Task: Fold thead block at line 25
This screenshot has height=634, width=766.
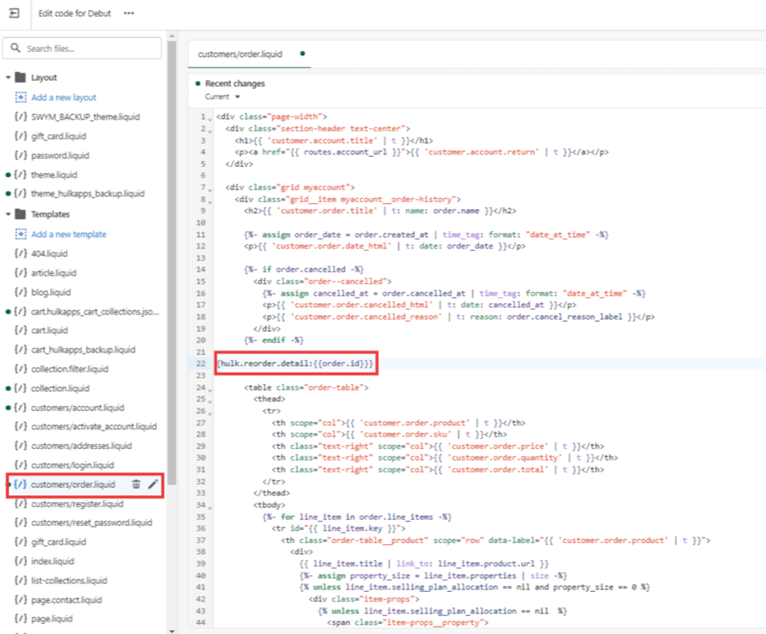Action: [210, 401]
